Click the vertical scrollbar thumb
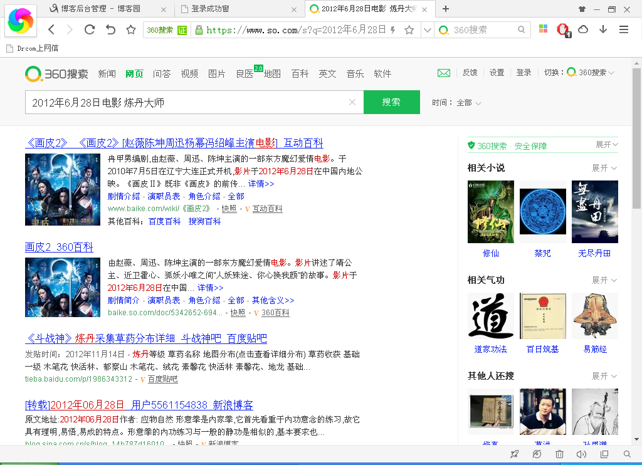 [636, 139]
